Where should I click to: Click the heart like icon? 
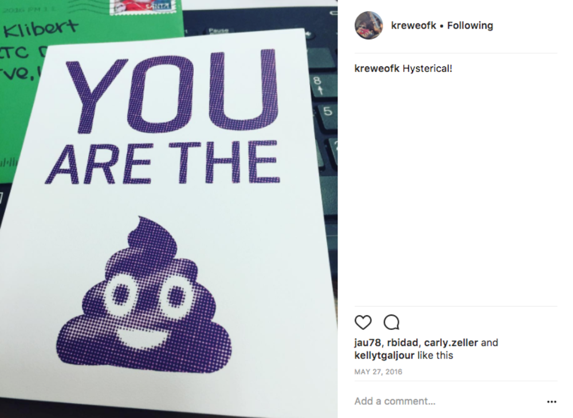click(x=363, y=322)
